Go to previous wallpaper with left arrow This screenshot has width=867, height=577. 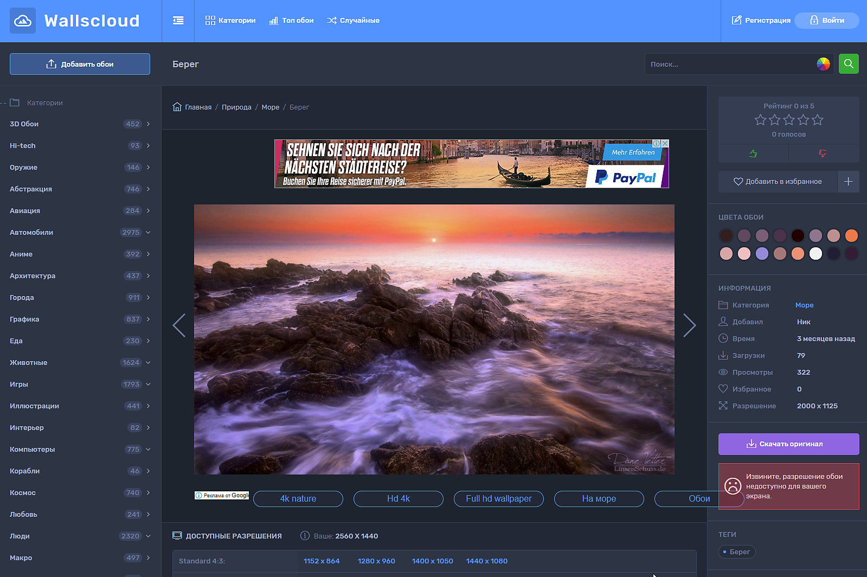tap(179, 325)
